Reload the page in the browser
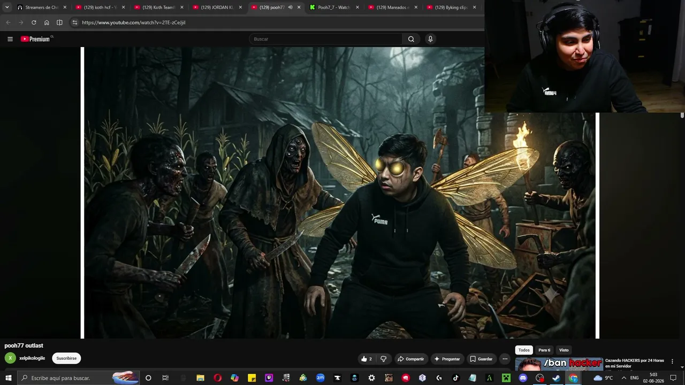 34,22
